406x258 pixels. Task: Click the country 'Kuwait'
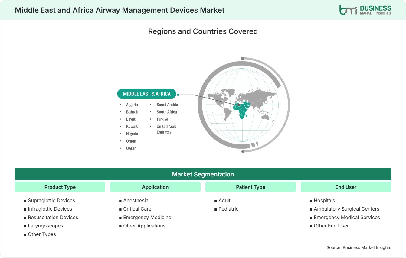132,127
